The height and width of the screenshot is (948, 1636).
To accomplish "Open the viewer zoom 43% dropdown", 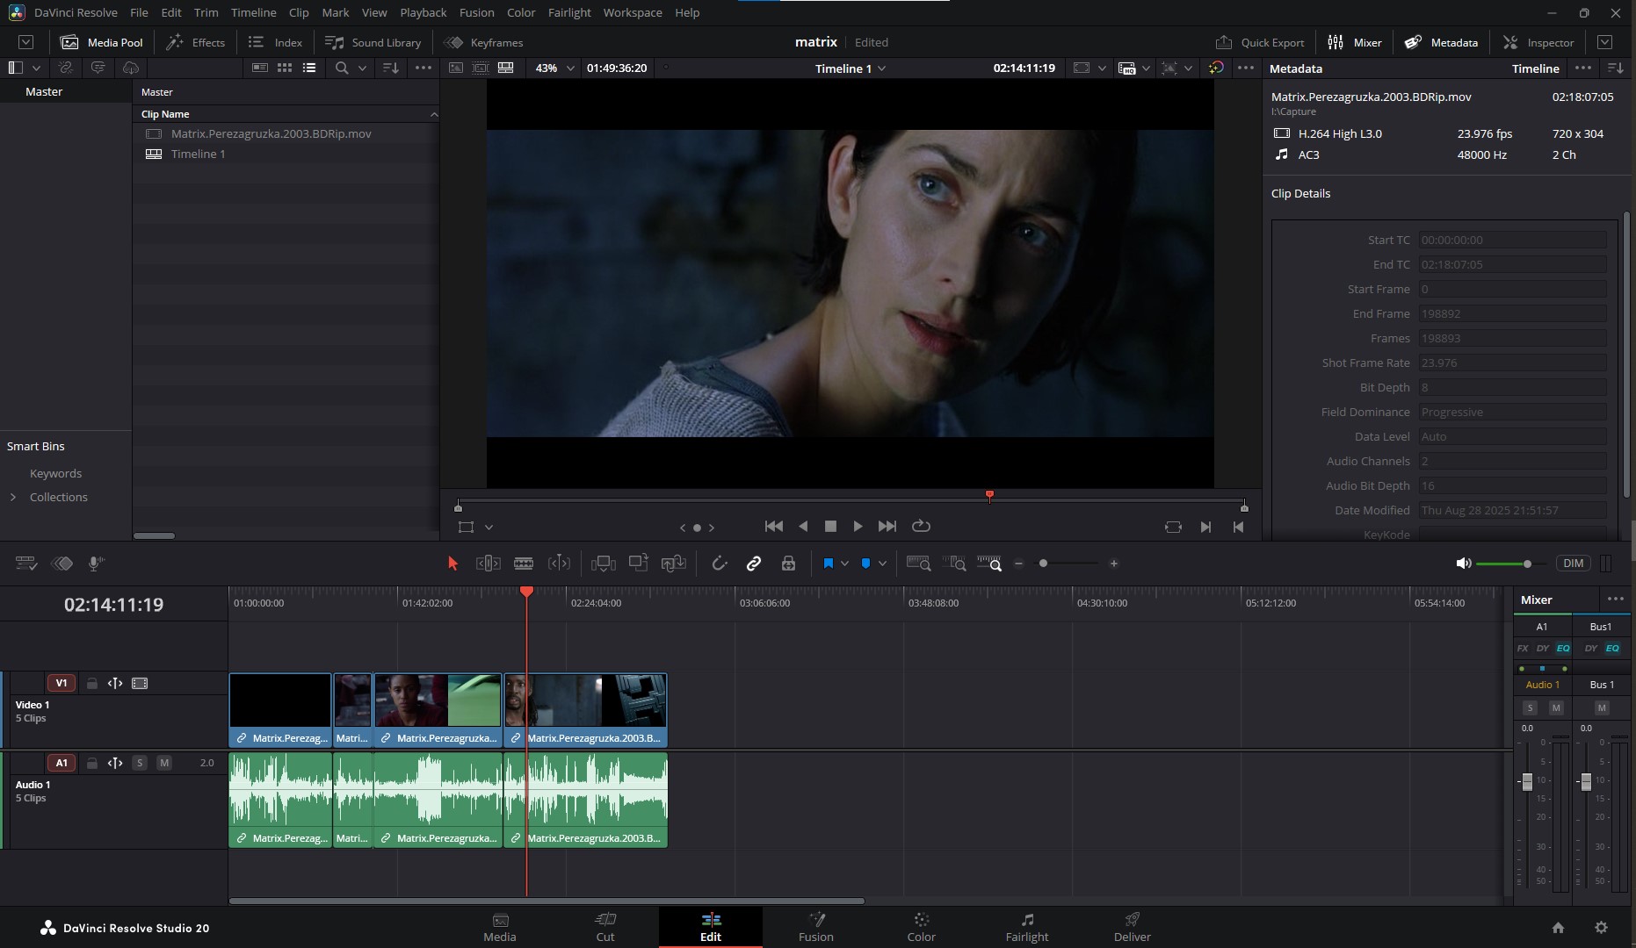I will pyautogui.click(x=554, y=68).
